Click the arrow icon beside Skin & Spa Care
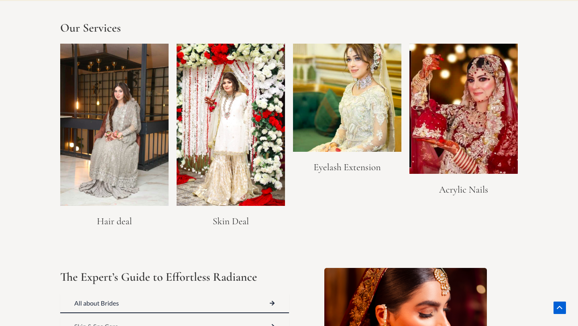This screenshot has width=578, height=326. (x=273, y=325)
